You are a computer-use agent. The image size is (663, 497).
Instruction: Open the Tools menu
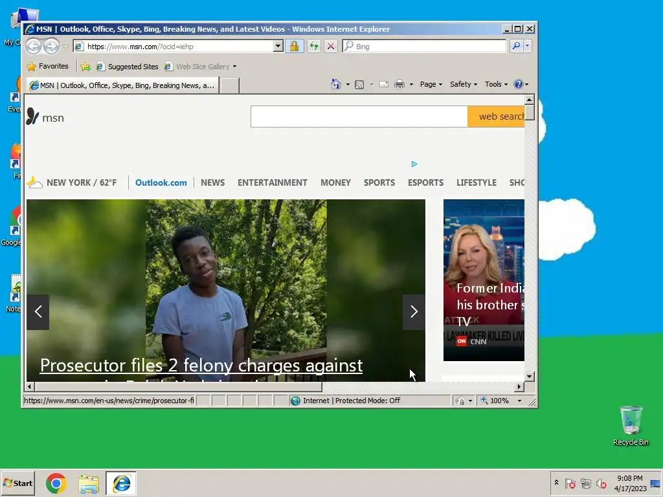pos(496,84)
